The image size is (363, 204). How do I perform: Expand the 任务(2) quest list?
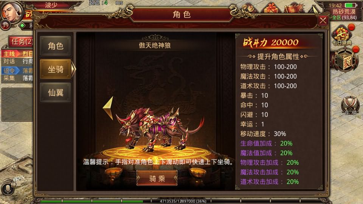(x=21, y=42)
